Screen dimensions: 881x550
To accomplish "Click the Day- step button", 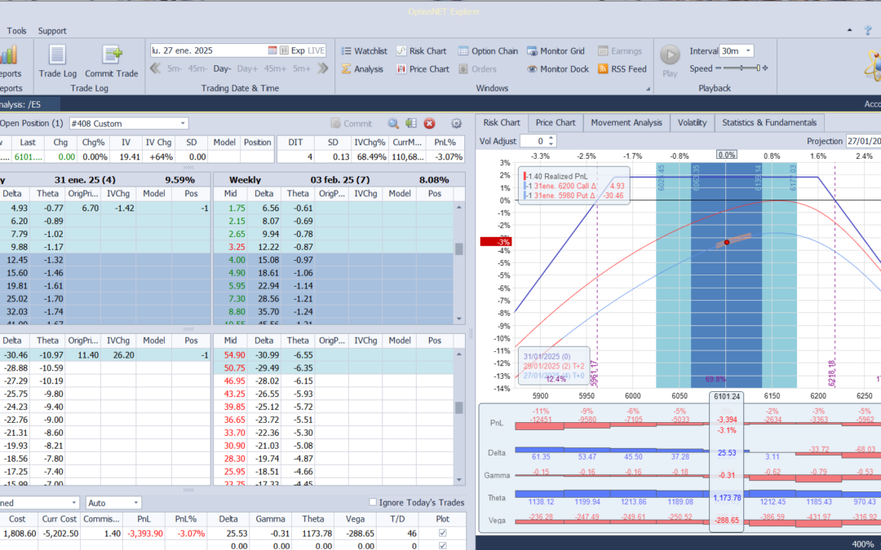I will pos(222,68).
